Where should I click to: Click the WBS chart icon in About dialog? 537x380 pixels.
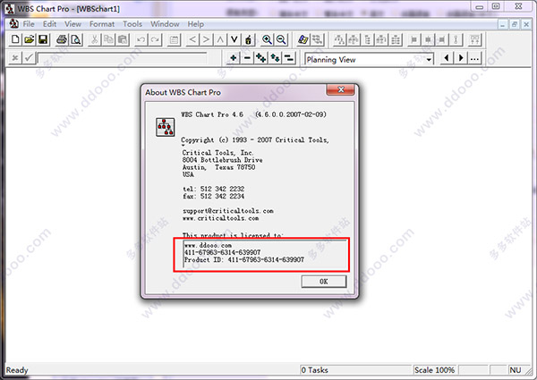(x=165, y=127)
